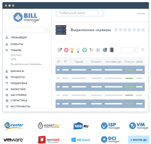Click the ISPmanager logo

(x=111, y=126)
